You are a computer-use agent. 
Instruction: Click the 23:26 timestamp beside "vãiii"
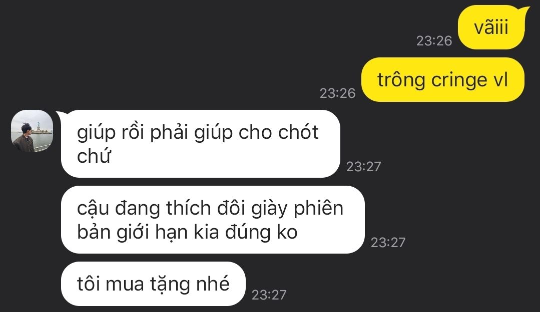click(x=434, y=41)
